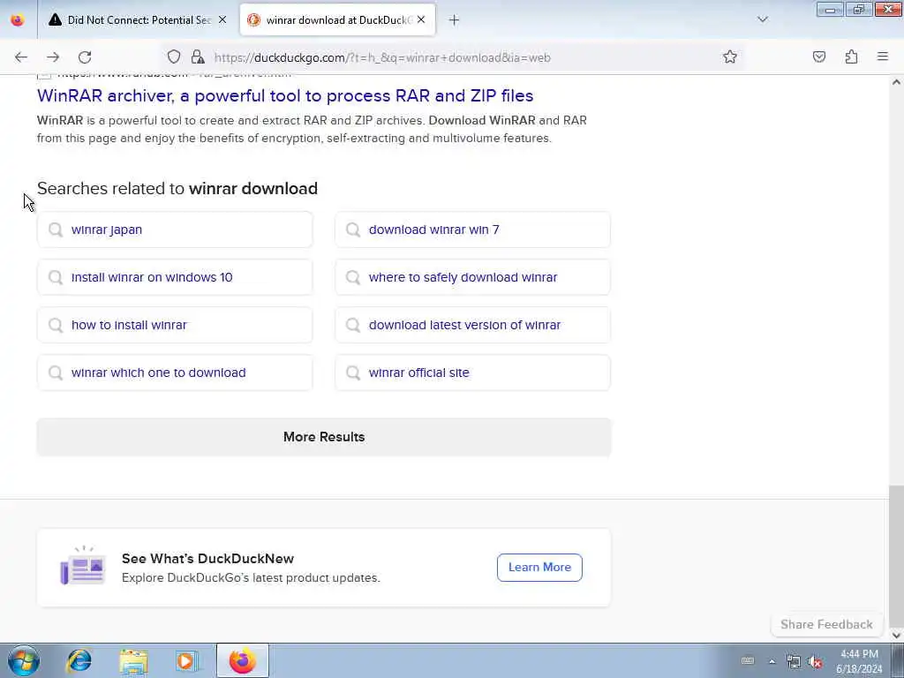Click the tray keyboard icon

748,661
